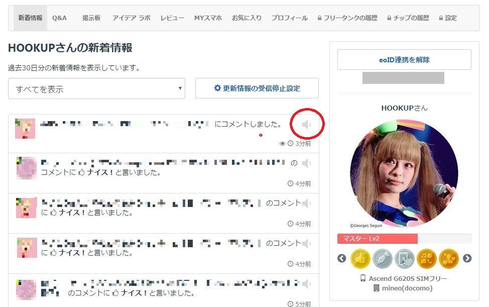Go to the locked 設定 tab

448,18
